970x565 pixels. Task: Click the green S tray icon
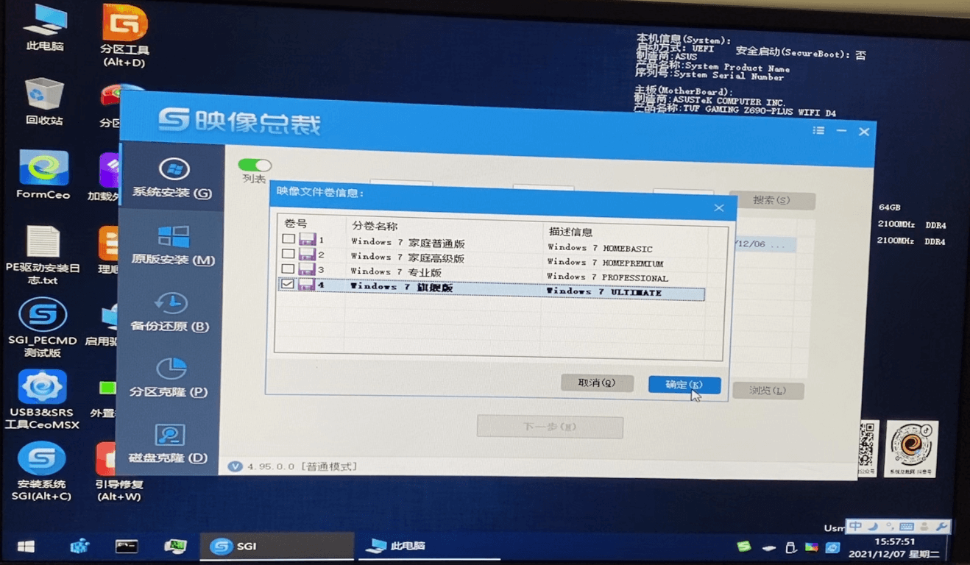(744, 547)
